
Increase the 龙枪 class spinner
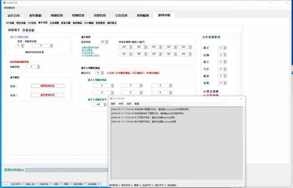225,82
